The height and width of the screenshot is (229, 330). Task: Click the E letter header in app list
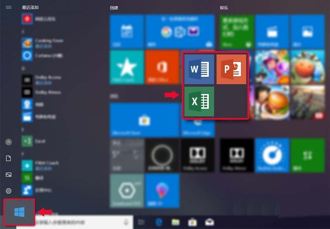[23, 130]
